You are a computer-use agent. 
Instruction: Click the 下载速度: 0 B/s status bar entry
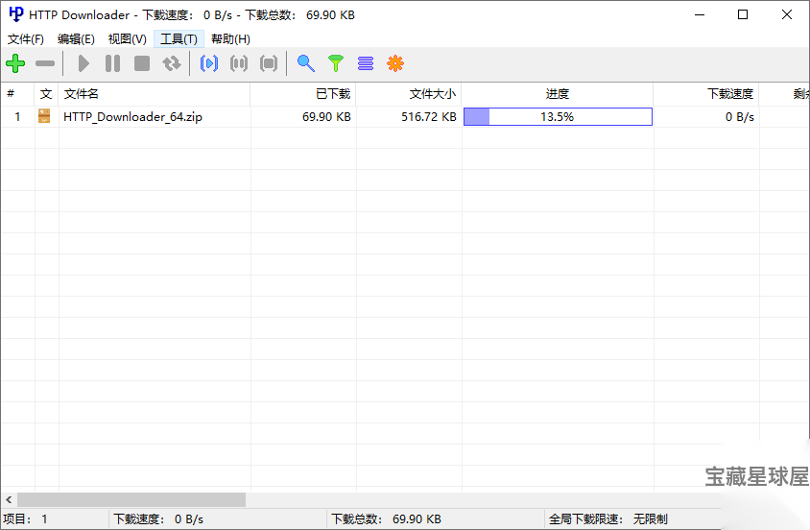(218, 519)
